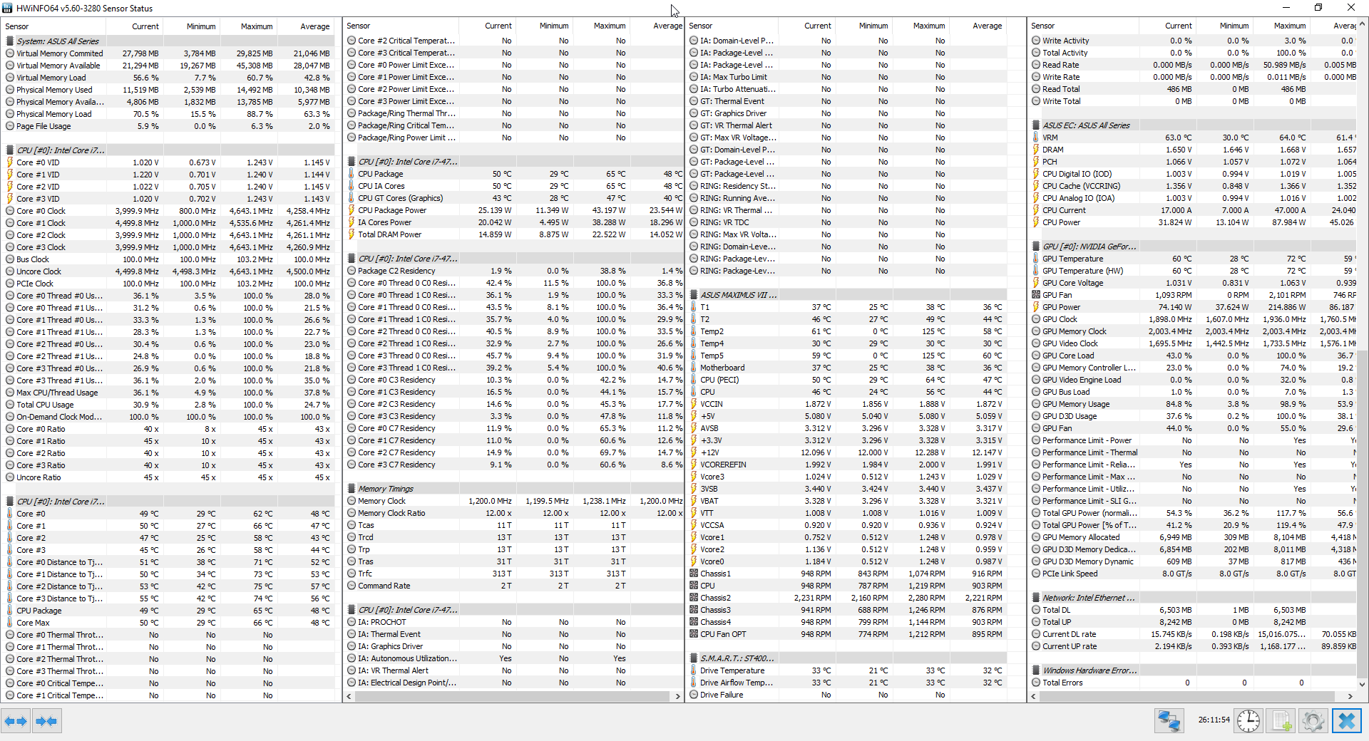The height and width of the screenshot is (741, 1369).
Task: Click the lightning icon beside CPU Package Power
Action: click(352, 210)
